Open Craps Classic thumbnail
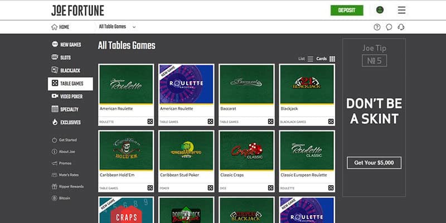Viewport: 446px width, 223px height. coord(246,151)
